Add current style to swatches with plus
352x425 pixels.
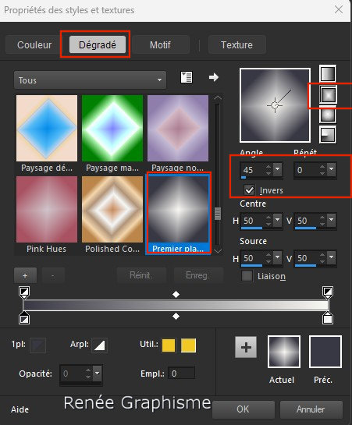[246, 347]
